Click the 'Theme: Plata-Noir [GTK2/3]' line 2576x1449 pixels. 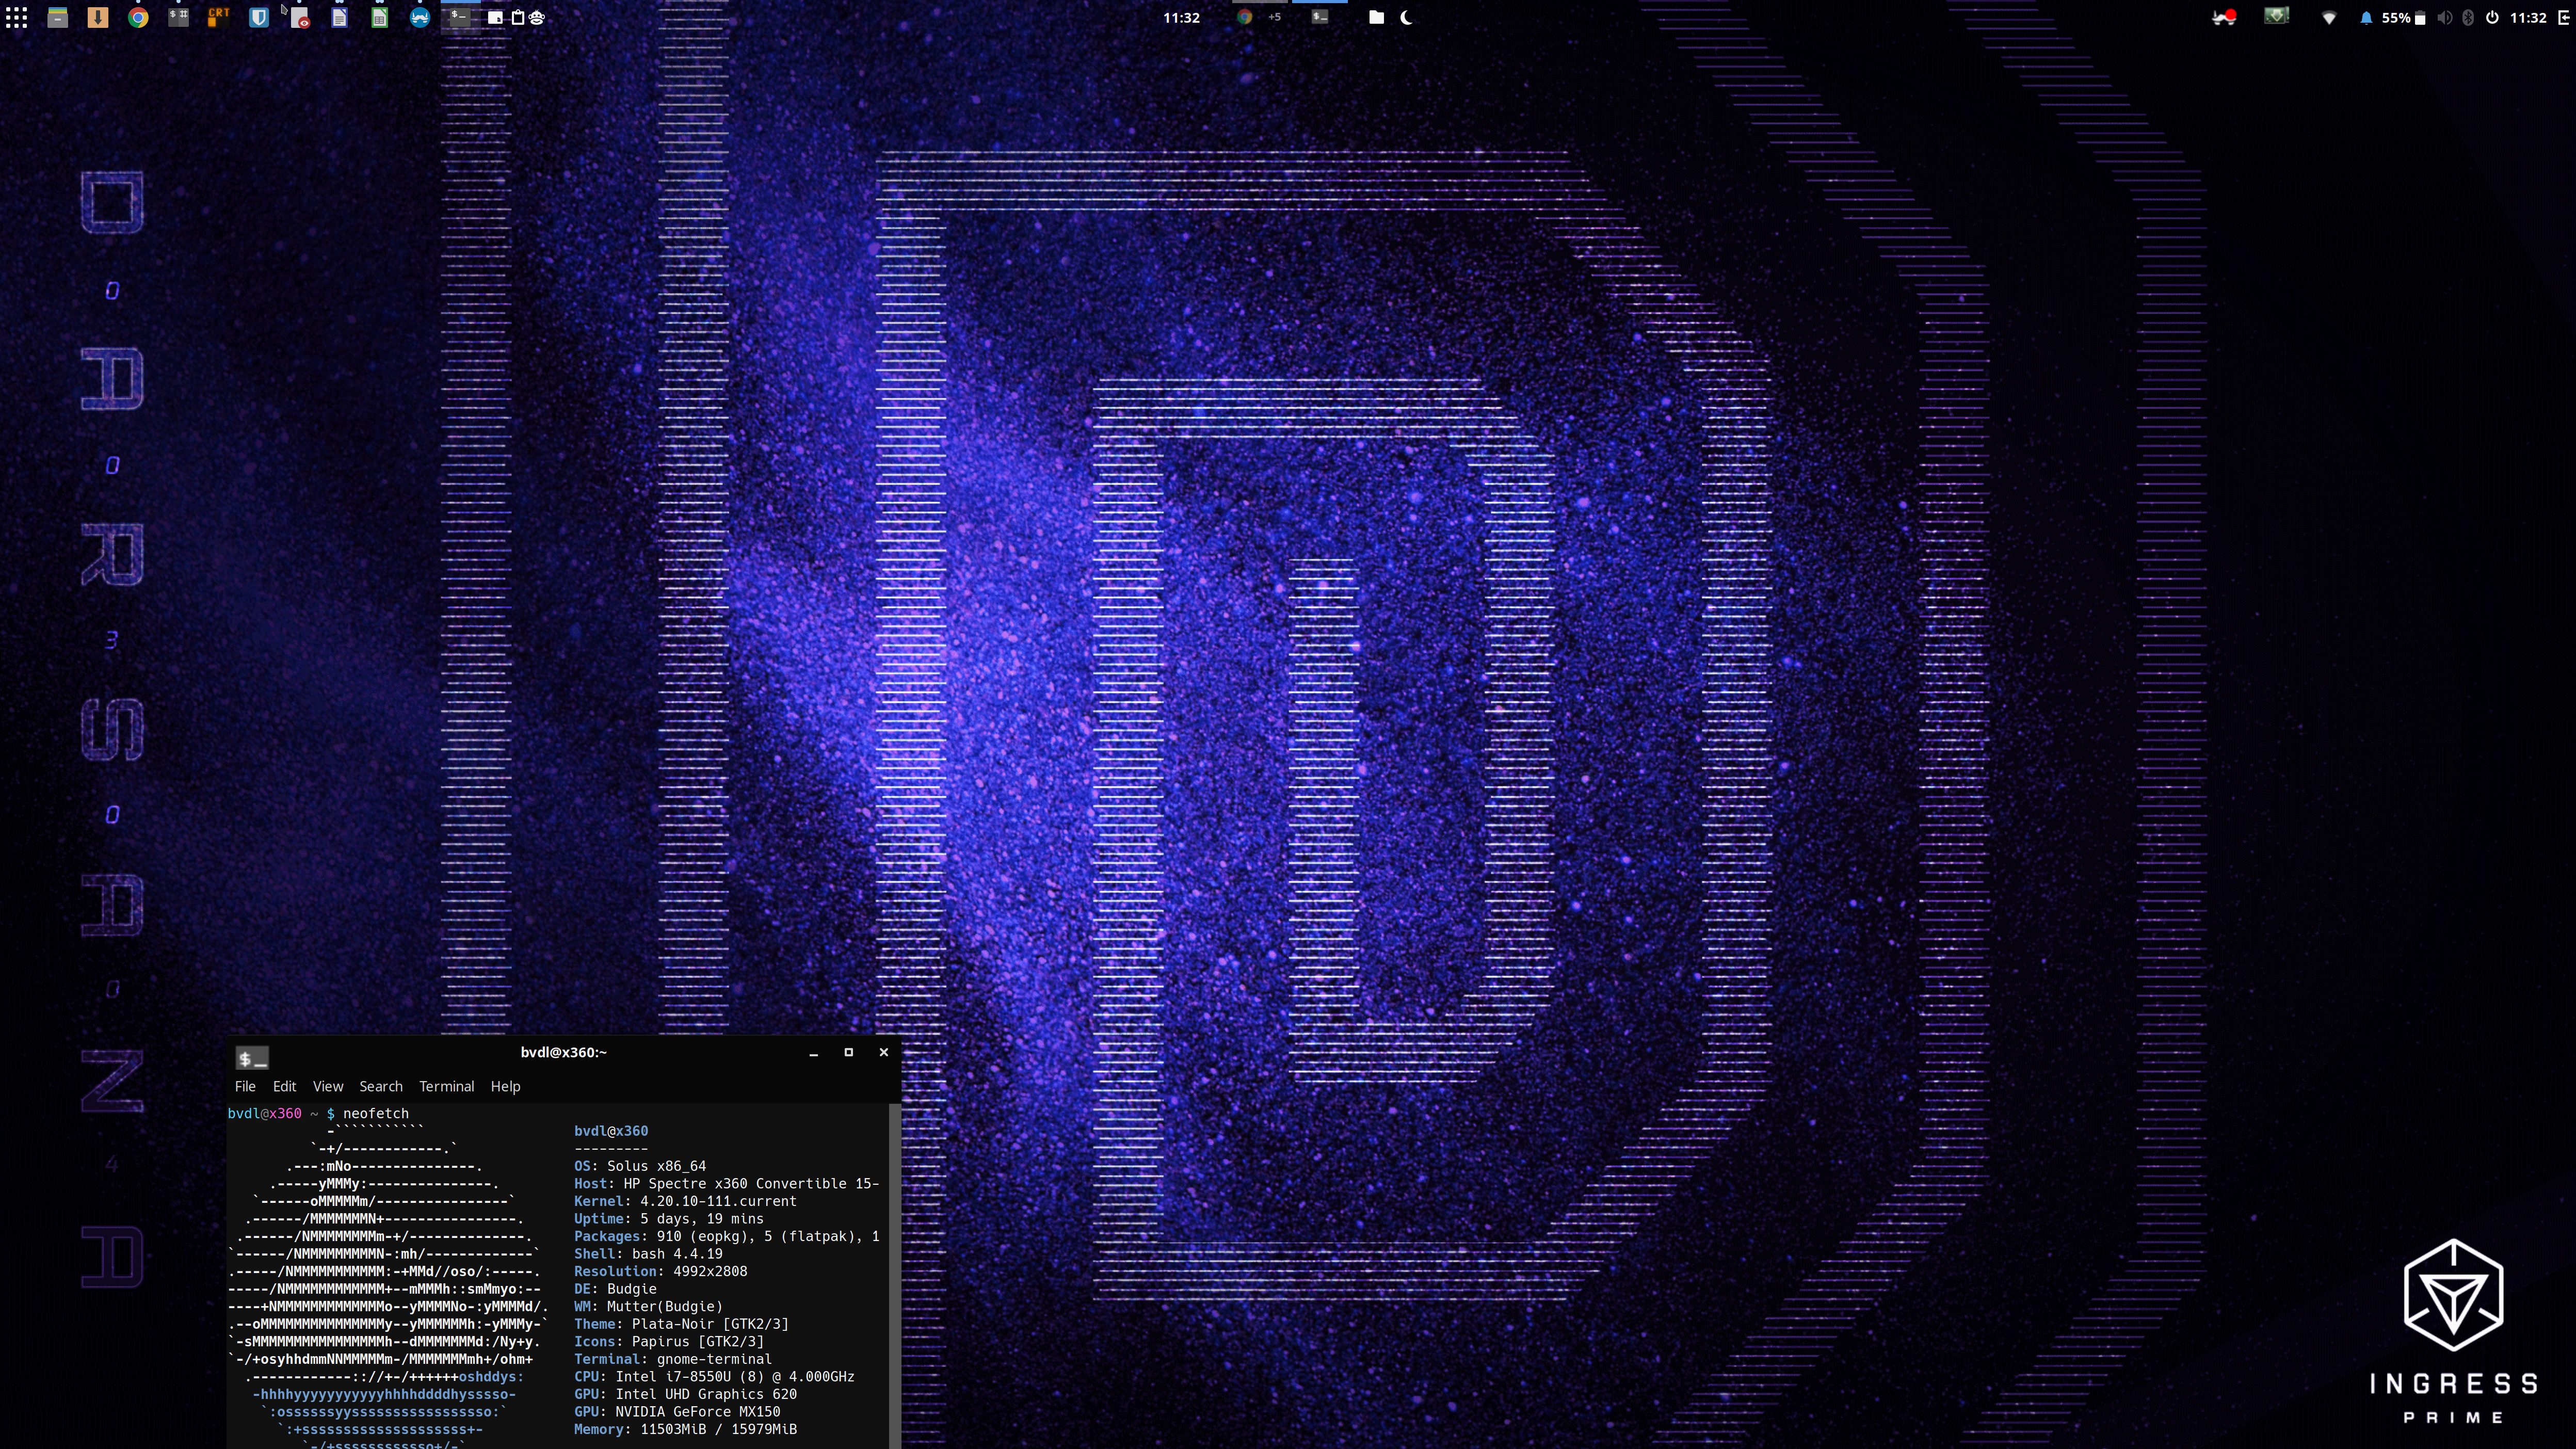click(681, 1324)
